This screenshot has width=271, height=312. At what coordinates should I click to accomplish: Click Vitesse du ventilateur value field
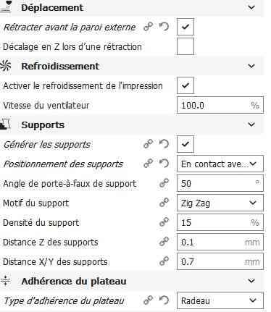click(220, 105)
